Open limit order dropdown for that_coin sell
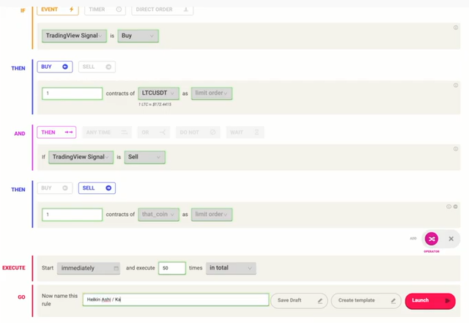 [212, 215]
